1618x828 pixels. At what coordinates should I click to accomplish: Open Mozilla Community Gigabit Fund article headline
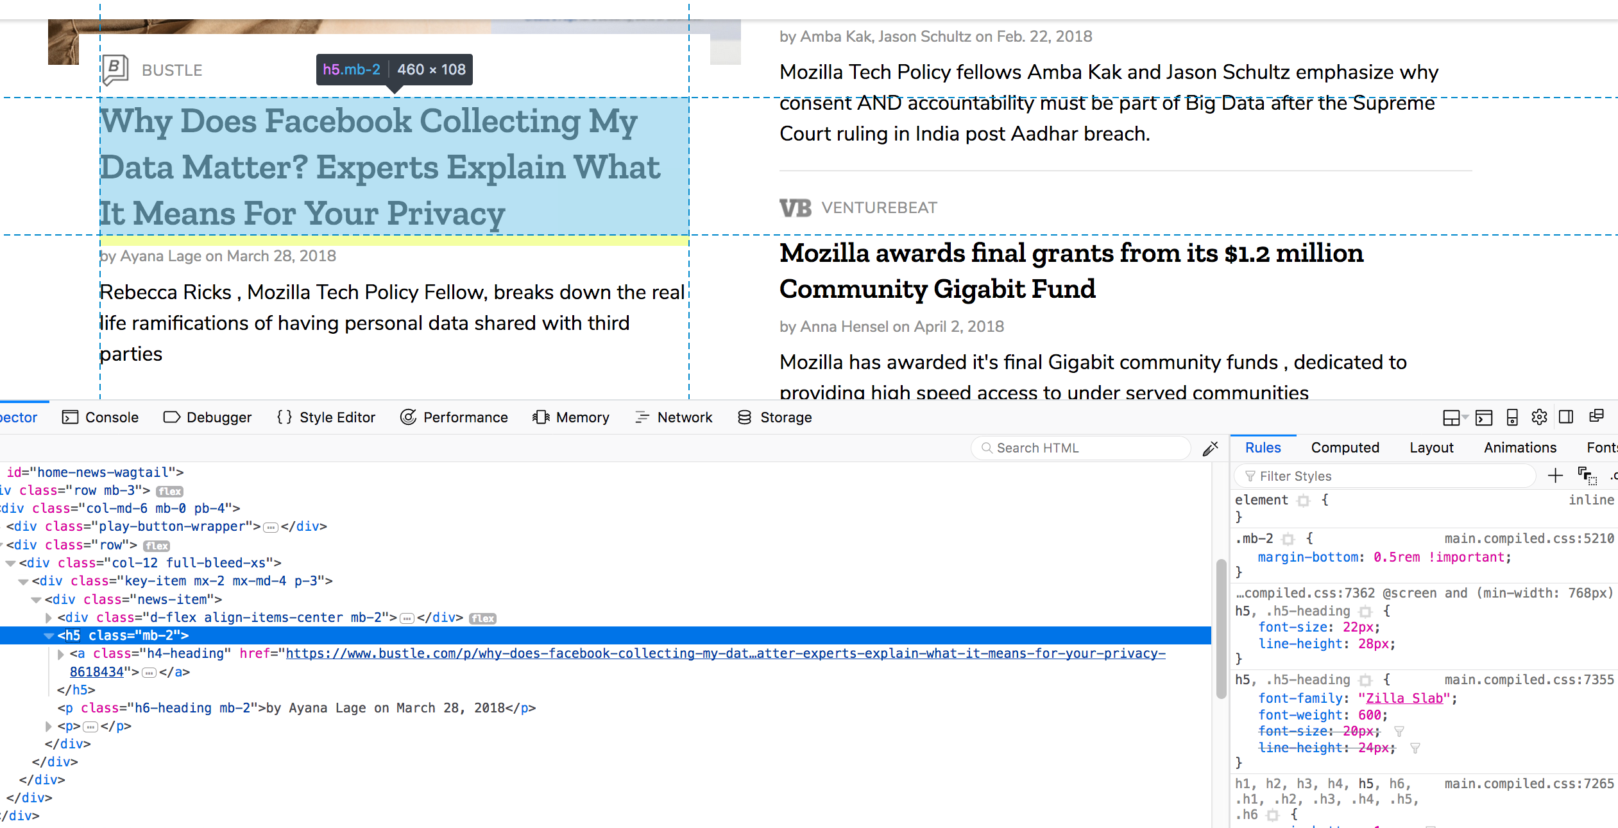pyautogui.click(x=1071, y=271)
